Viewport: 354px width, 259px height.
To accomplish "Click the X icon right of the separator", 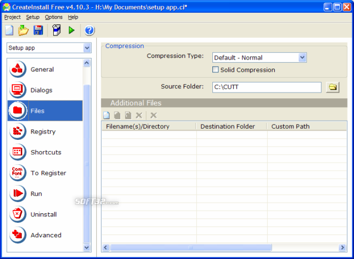I will 153,115.
